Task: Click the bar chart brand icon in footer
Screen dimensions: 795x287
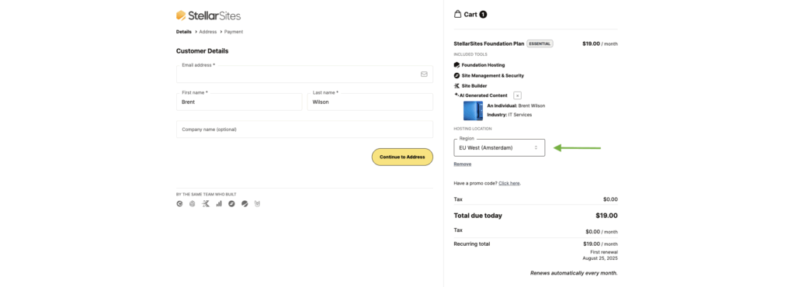Action: pos(218,204)
